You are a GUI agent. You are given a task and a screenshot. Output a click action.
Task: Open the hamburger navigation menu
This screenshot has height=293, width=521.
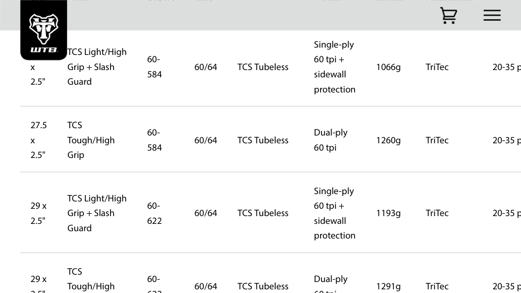[x=492, y=15]
